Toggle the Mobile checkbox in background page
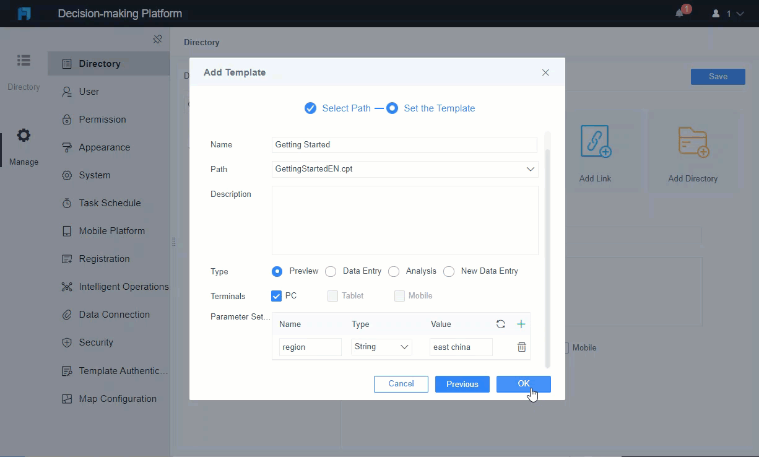The width and height of the screenshot is (759, 457). [565, 348]
